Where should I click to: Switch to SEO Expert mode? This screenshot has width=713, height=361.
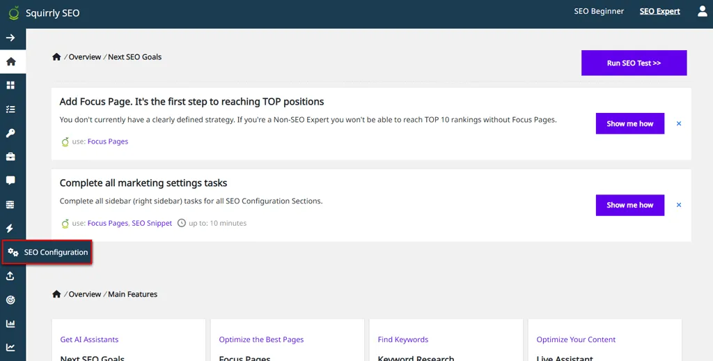(660, 11)
